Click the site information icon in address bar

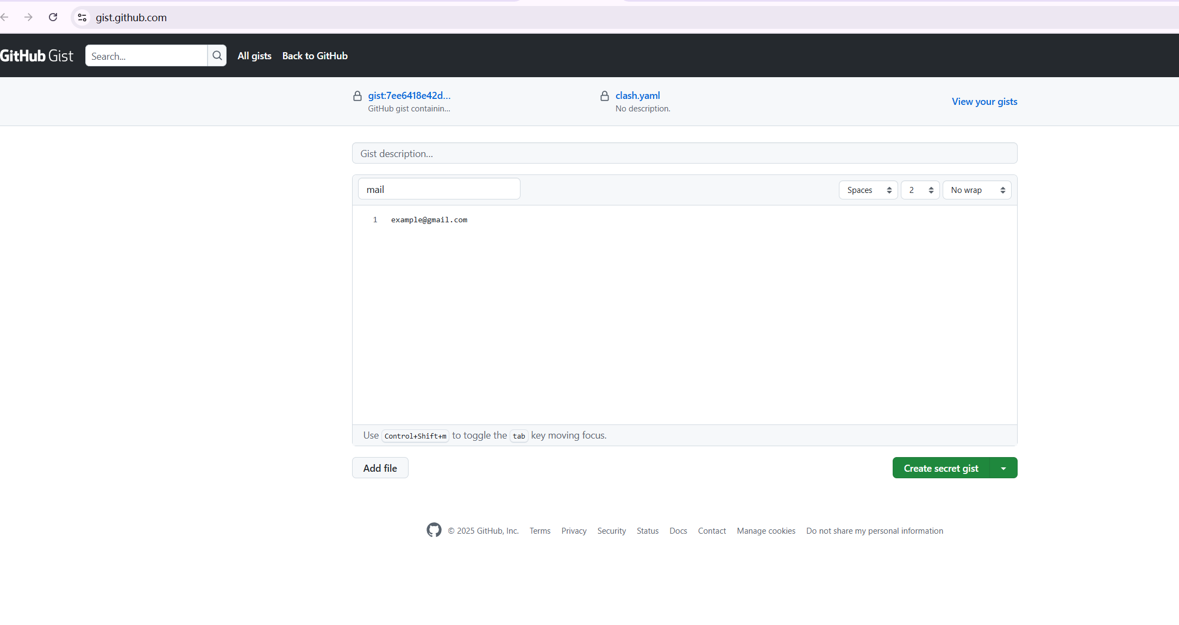pyautogui.click(x=82, y=17)
